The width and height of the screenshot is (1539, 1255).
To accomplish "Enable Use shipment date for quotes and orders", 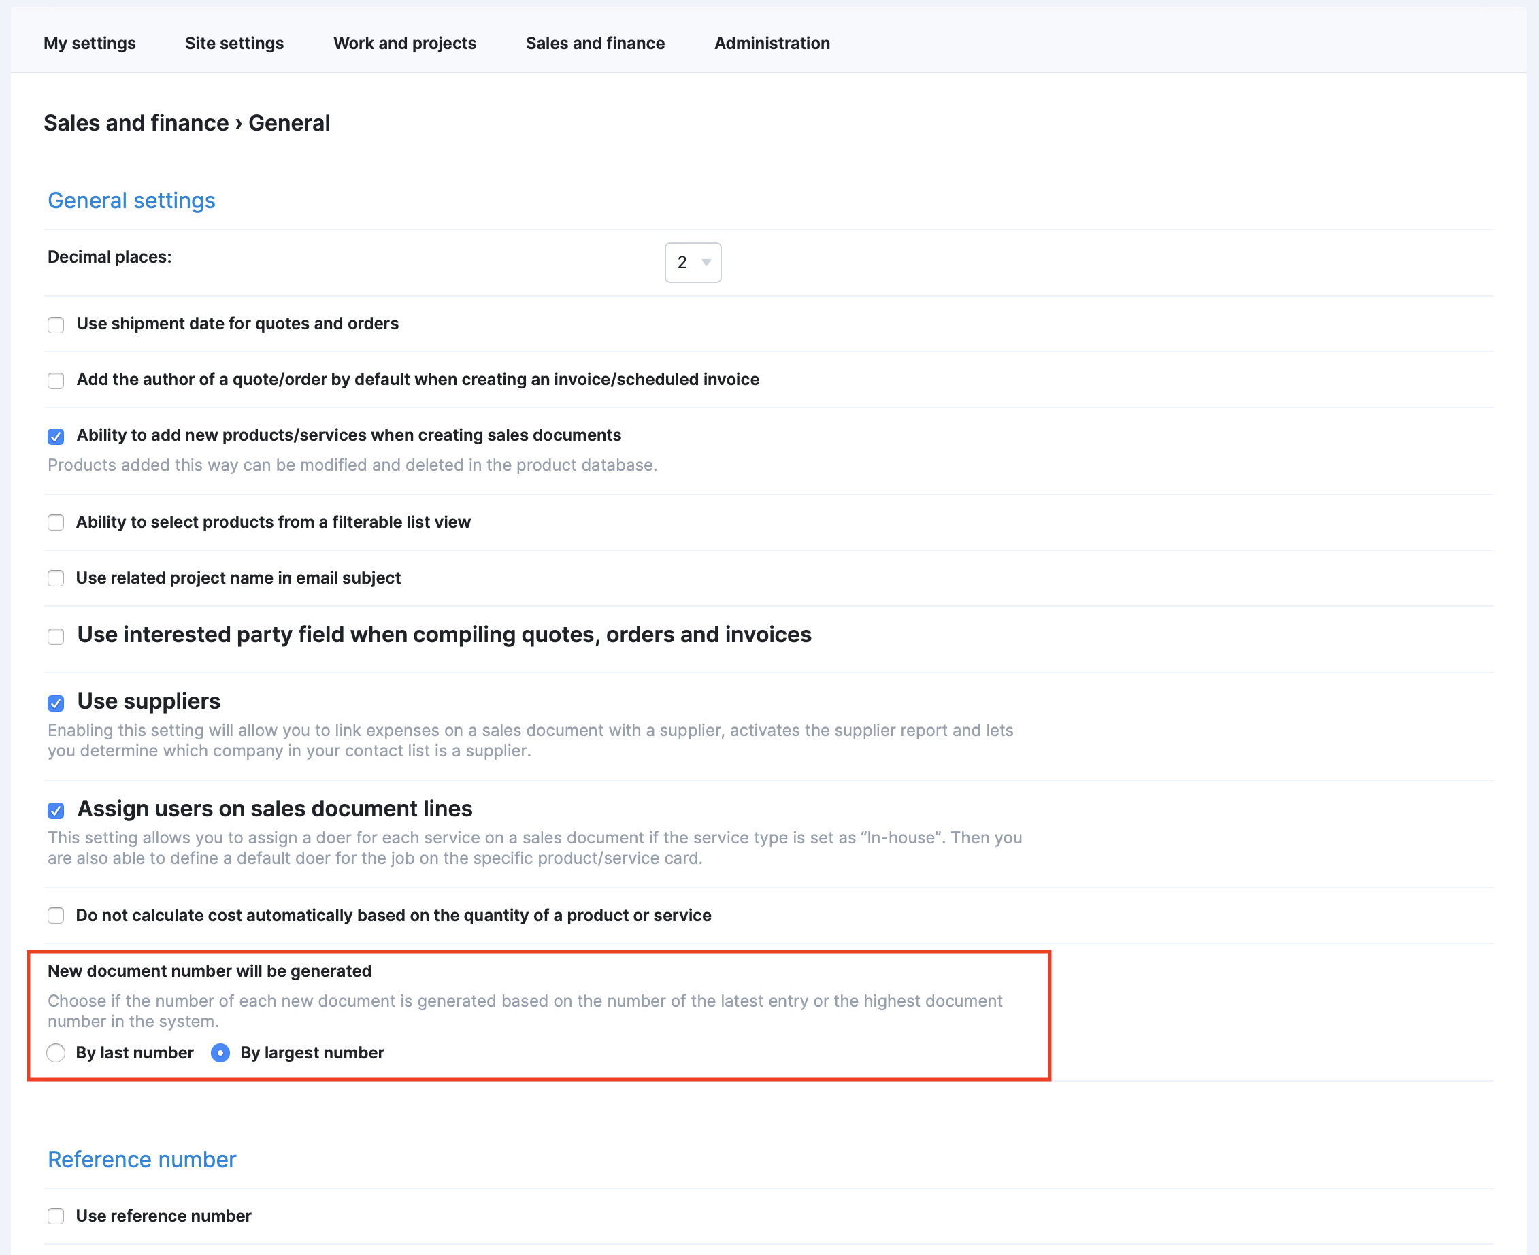I will tap(56, 324).
